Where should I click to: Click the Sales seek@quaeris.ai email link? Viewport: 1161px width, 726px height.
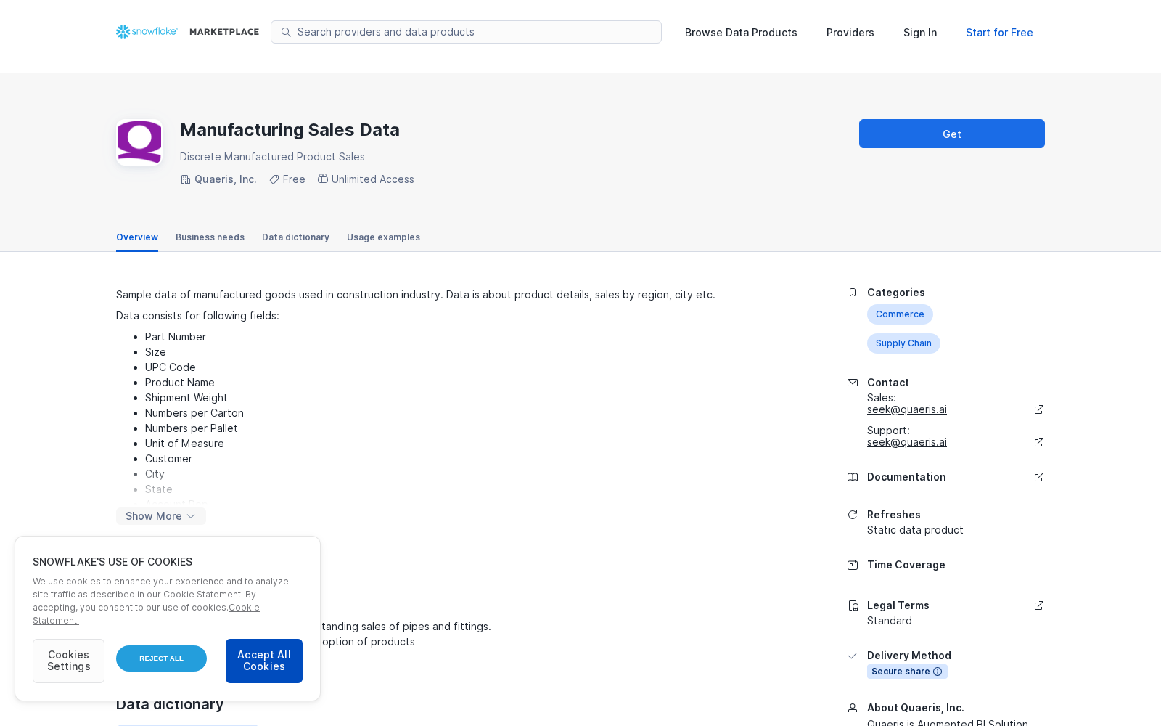(x=907, y=409)
